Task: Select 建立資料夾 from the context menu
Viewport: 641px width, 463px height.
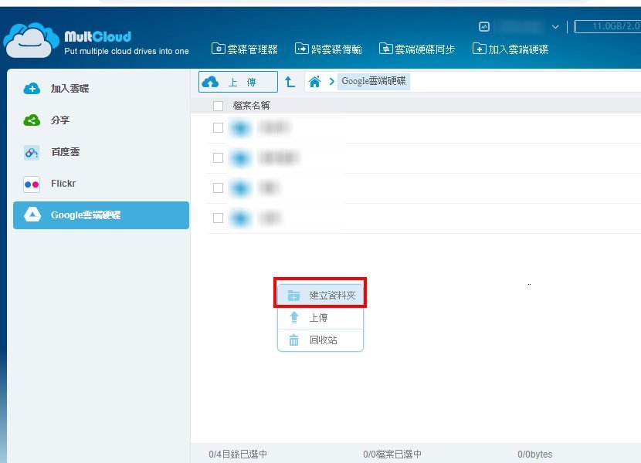Action: click(x=321, y=295)
